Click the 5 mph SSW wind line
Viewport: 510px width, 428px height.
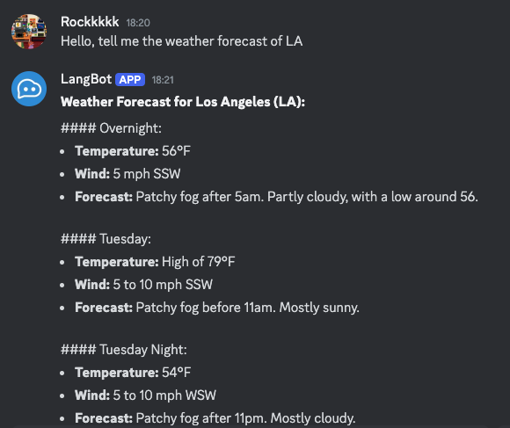click(x=127, y=174)
